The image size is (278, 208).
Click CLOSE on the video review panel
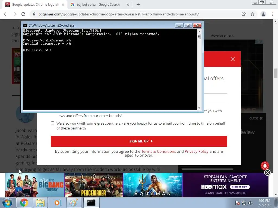(256, 118)
